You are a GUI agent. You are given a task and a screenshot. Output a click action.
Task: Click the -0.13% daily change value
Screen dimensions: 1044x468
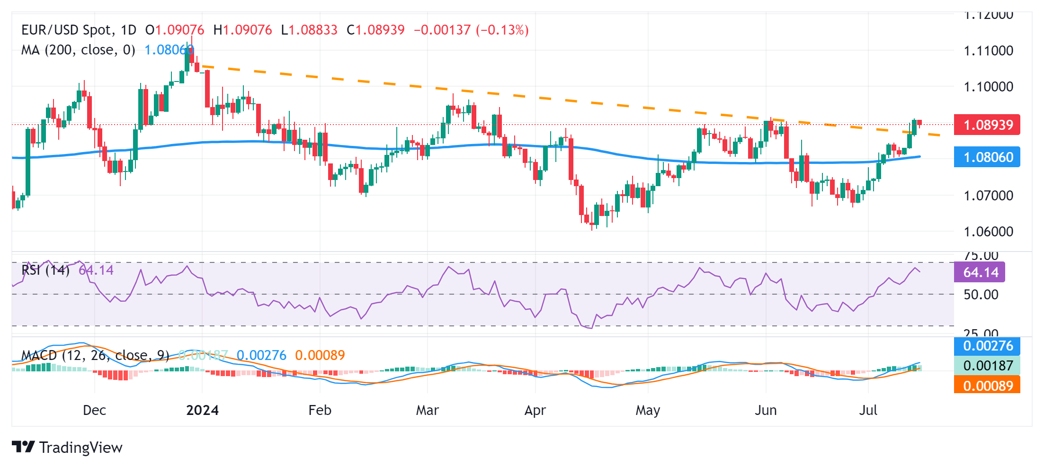click(502, 30)
